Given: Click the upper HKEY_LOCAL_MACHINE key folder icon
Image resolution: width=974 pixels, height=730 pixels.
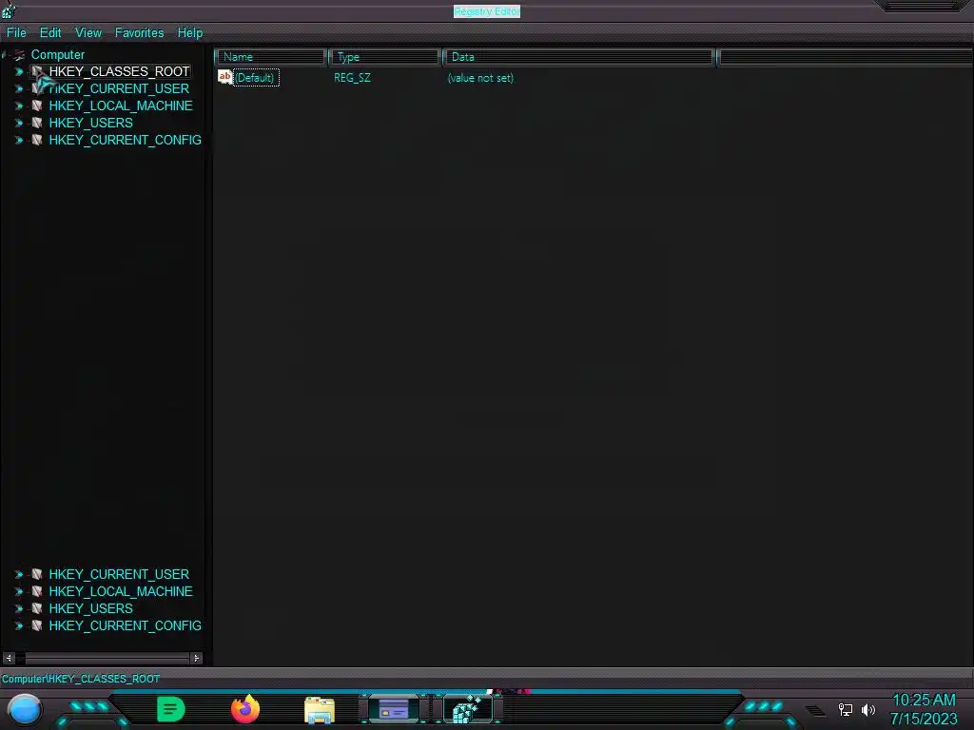Looking at the screenshot, I should click(37, 106).
